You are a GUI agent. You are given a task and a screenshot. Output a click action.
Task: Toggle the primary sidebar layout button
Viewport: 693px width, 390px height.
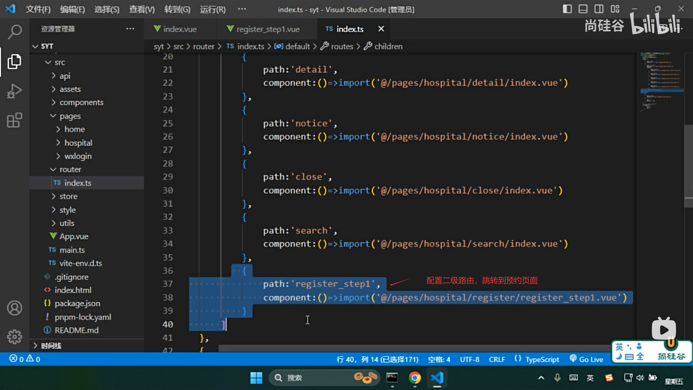(567, 9)
